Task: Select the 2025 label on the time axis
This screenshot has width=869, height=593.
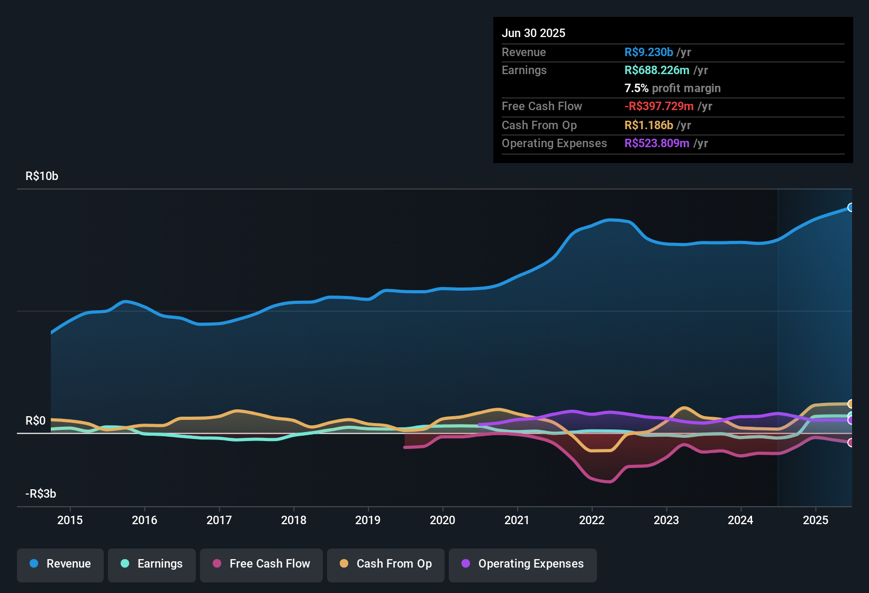Action: [816, 520]
